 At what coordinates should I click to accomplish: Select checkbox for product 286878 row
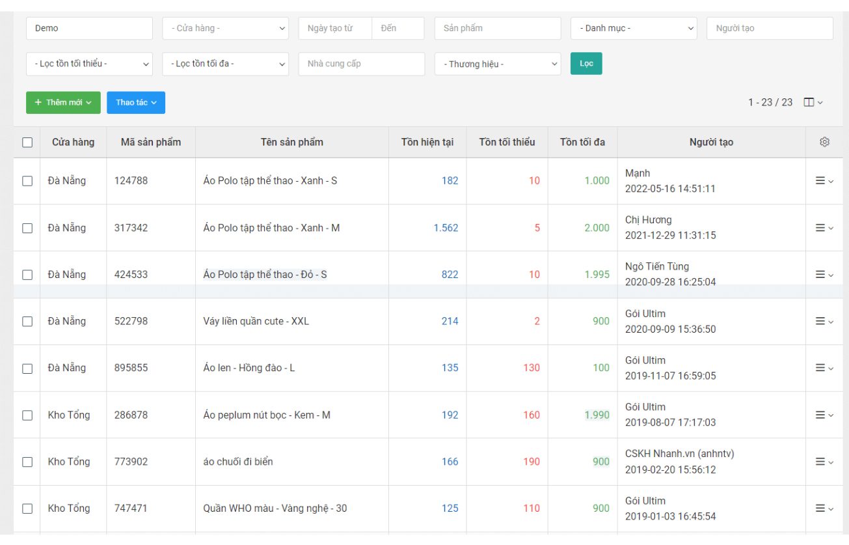click(x=27, y=415)
